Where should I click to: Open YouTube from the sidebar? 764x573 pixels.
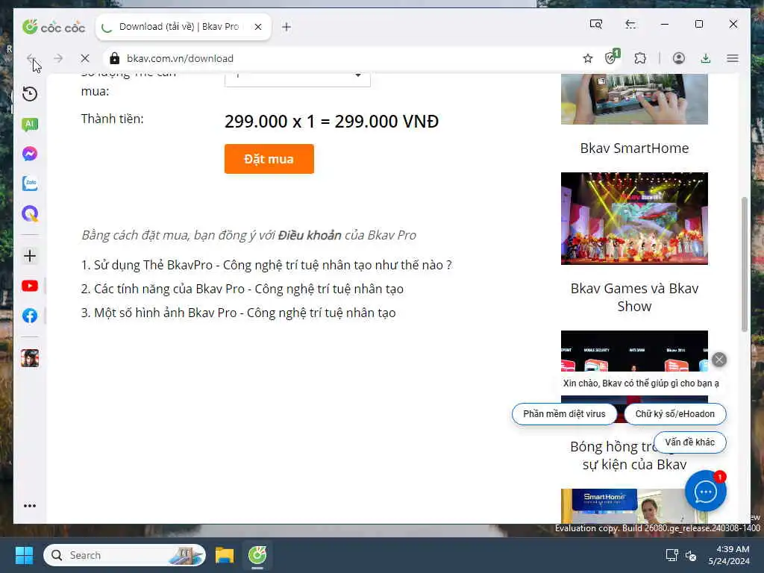click(x=30, y=286)
